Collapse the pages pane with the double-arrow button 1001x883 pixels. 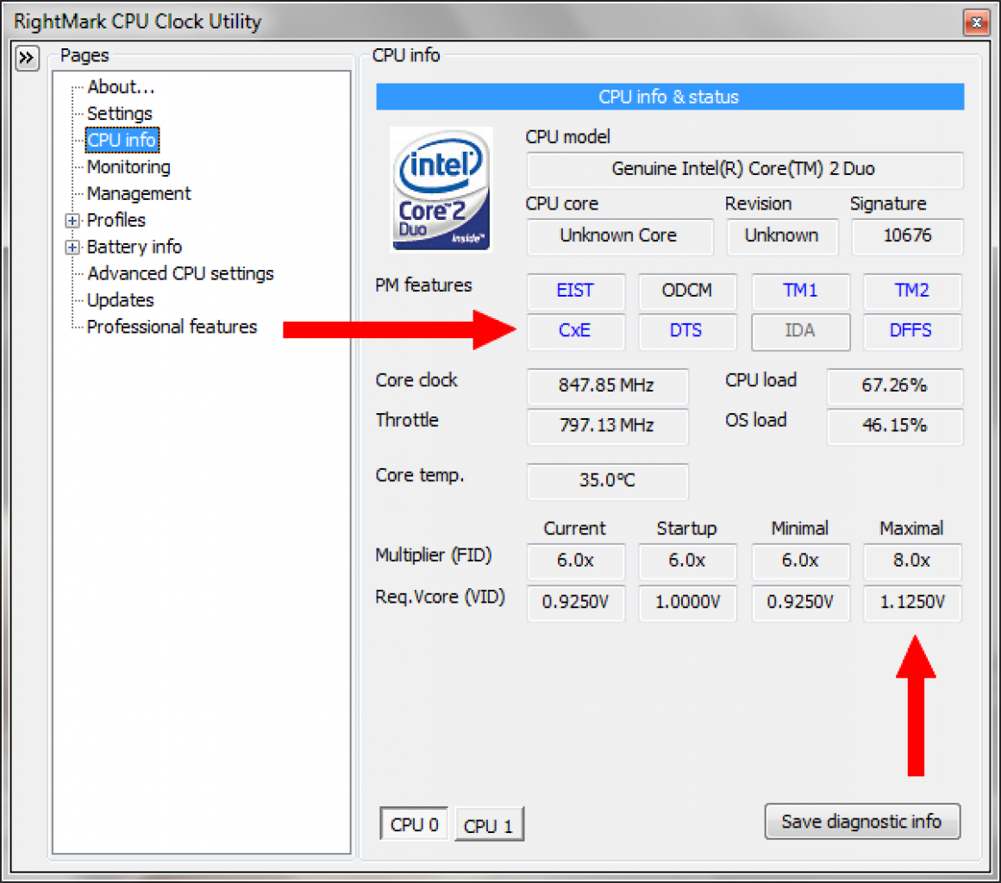pyautogui.click(x=27, y=58)
